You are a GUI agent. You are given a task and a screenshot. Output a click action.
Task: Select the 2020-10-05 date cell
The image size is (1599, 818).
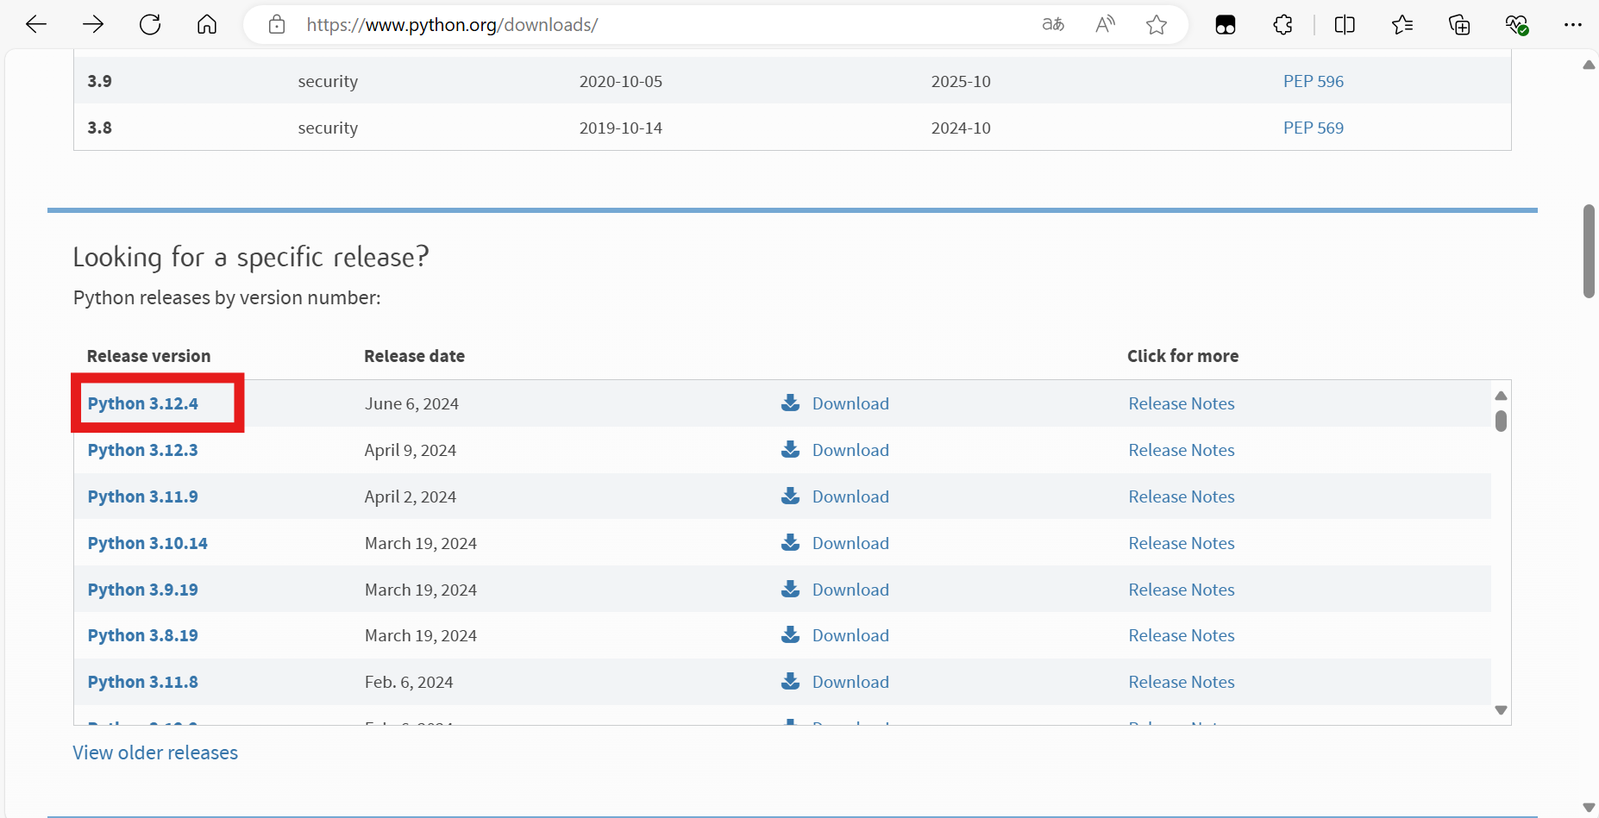[621, 81]
